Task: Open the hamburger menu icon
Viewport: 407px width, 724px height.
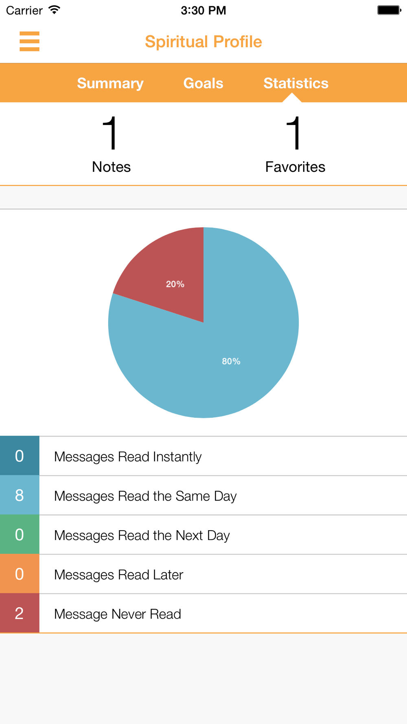Action: pos(29,41)
